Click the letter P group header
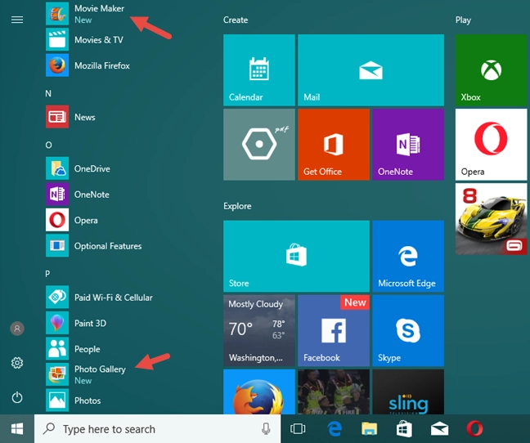 (x=47, y=274)
